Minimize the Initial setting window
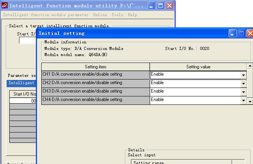Image resolution: width=253 pixels, height=164 pixels. coord(233,33)
